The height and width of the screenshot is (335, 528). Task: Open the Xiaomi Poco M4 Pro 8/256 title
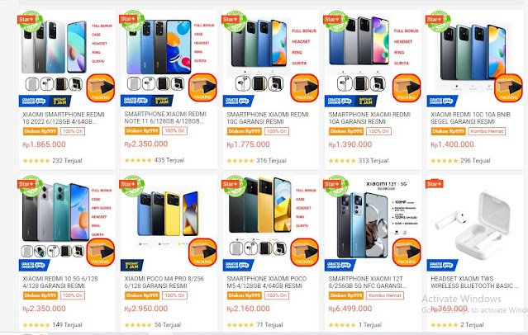[x=164, y=282]
